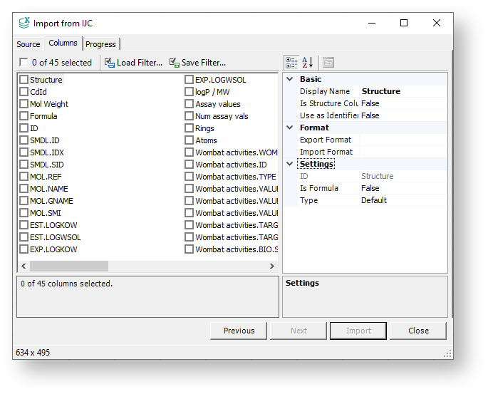Sort properties alphabetically with A-Z icon
The image size is (488, 394).
tap(308, 63)
